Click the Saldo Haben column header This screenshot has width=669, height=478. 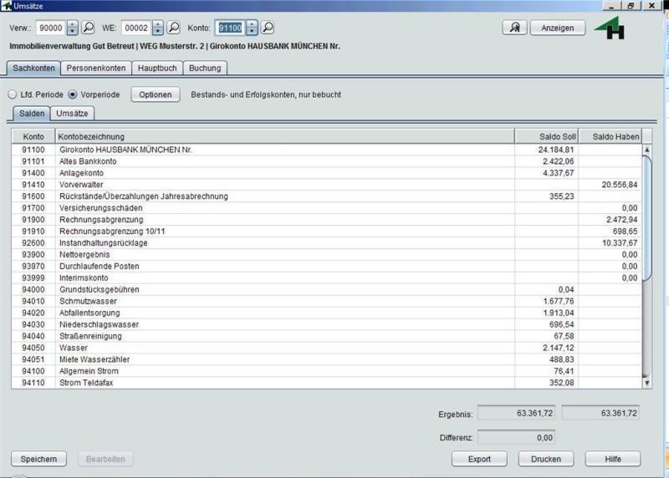610,136
